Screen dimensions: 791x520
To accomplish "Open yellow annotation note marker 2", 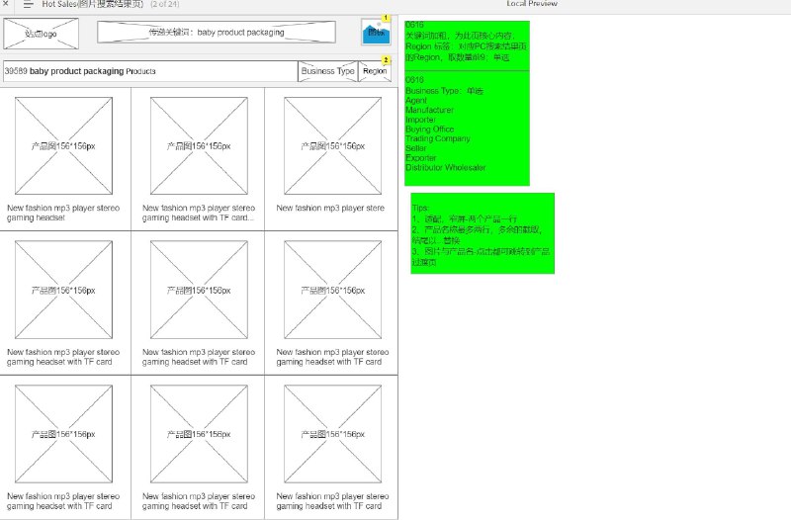I will coord(386,59).
